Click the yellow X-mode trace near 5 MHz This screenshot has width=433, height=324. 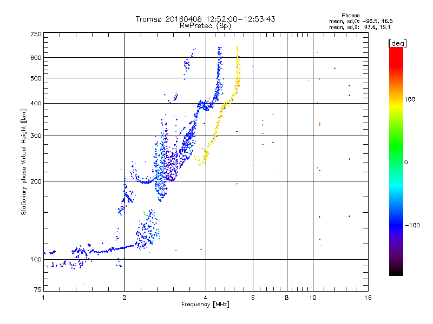click(x=238, y=72)
